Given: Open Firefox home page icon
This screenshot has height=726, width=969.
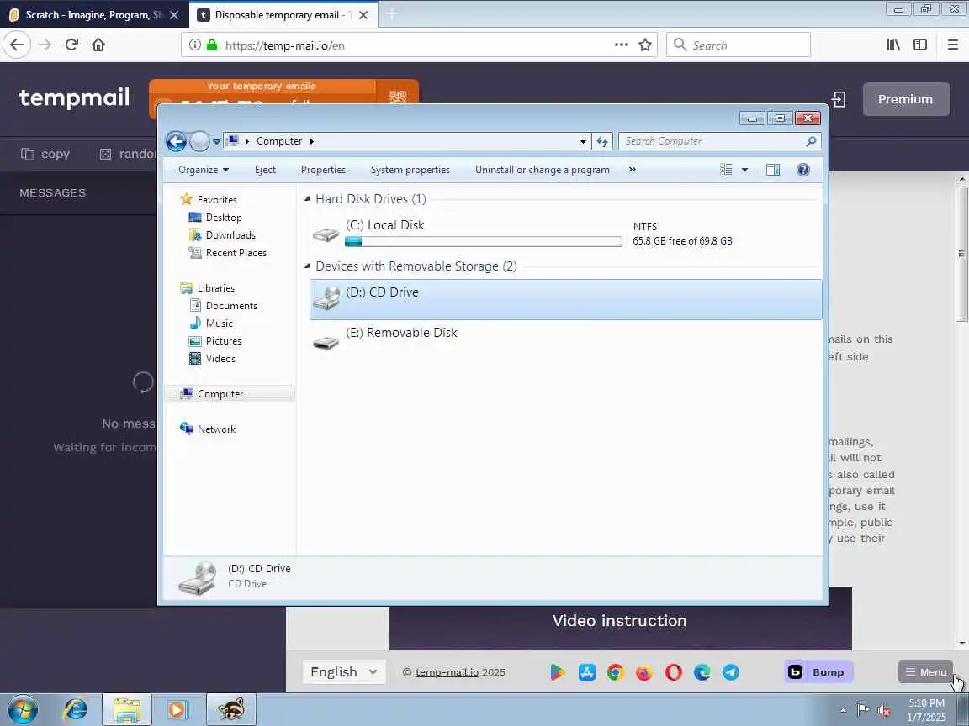Looking at the screenshot, I should (x=98, y=45).
